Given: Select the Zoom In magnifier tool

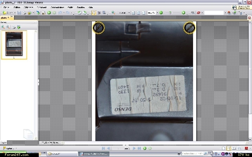Looking at the screenshot, I should [113, 13].
